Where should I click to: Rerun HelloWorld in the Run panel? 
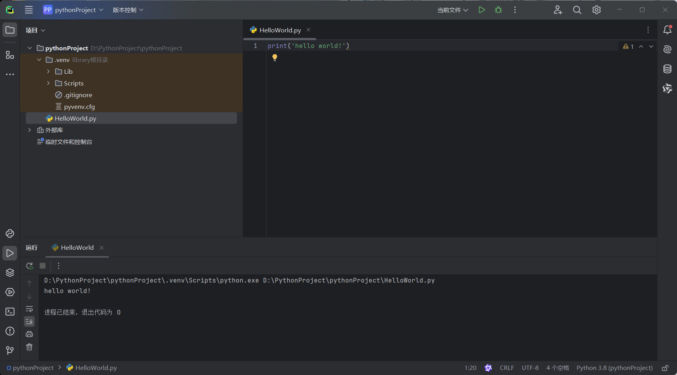(x=29, y=266)
